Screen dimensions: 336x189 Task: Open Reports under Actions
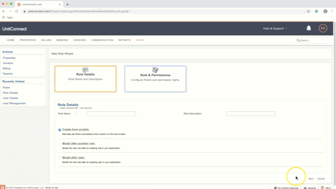coord(7,73)
